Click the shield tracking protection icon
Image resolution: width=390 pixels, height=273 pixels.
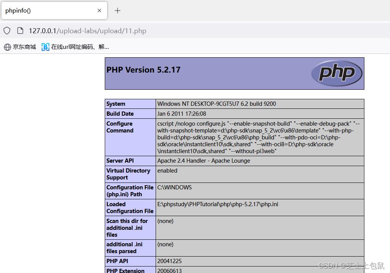coord(7,31)
